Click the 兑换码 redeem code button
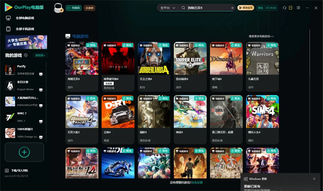This screenshot has width=323, height=191. [74, 8]
